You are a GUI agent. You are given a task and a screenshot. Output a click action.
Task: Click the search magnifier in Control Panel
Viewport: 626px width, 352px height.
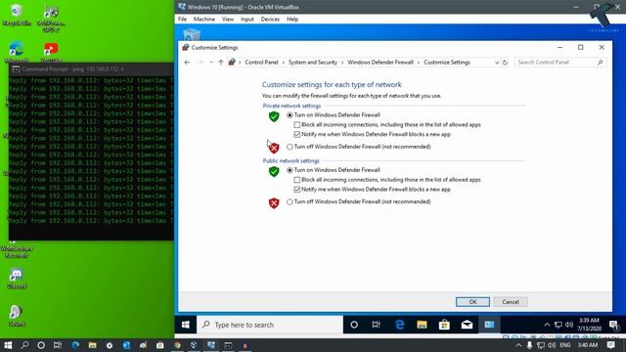click(600, 63)
